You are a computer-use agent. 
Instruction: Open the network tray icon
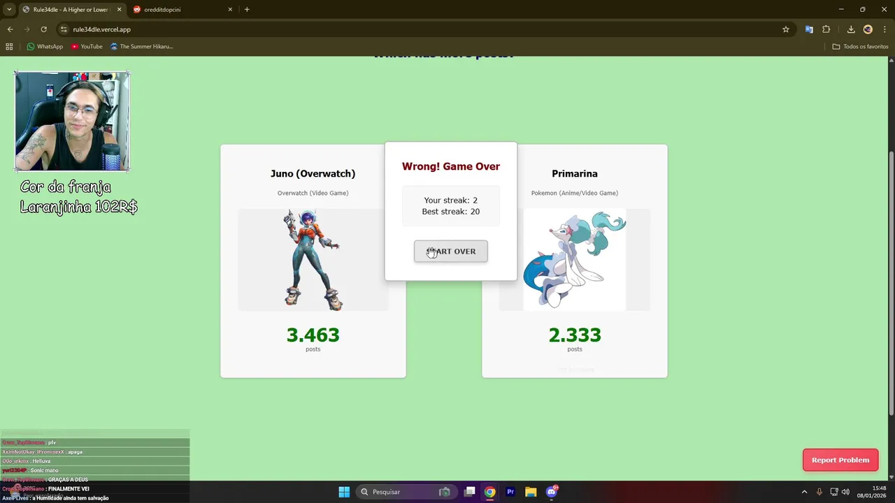click(x=834, y=492)
